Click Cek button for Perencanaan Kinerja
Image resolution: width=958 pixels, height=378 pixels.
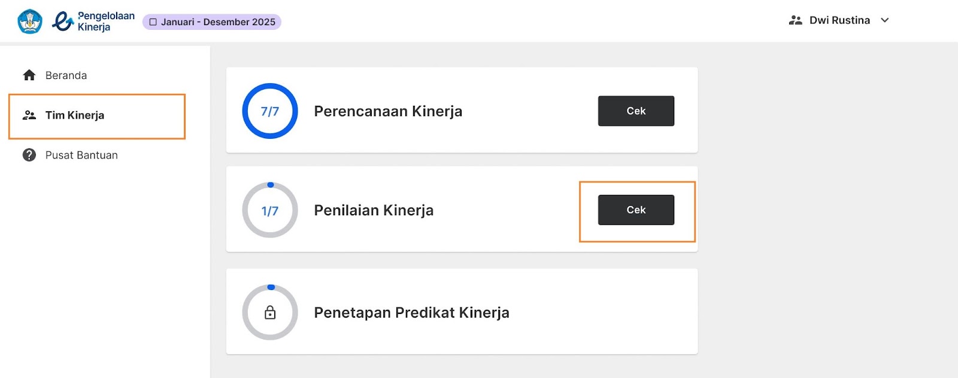636,111
